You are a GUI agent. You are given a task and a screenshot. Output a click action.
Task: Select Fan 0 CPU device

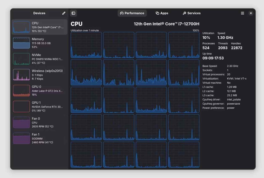click(39, 122)
